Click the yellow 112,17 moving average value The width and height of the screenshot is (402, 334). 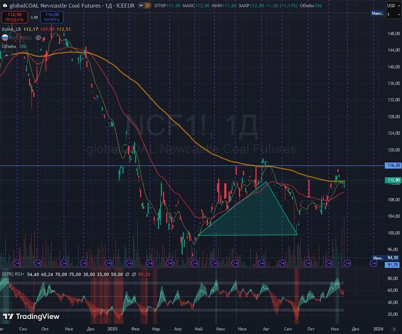point(30,29)
